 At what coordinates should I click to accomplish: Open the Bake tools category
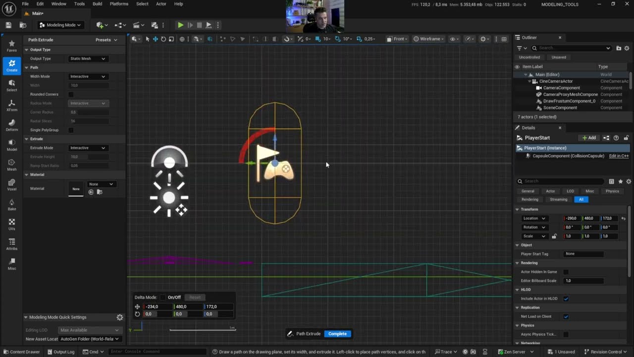click(x=11, y=205)
